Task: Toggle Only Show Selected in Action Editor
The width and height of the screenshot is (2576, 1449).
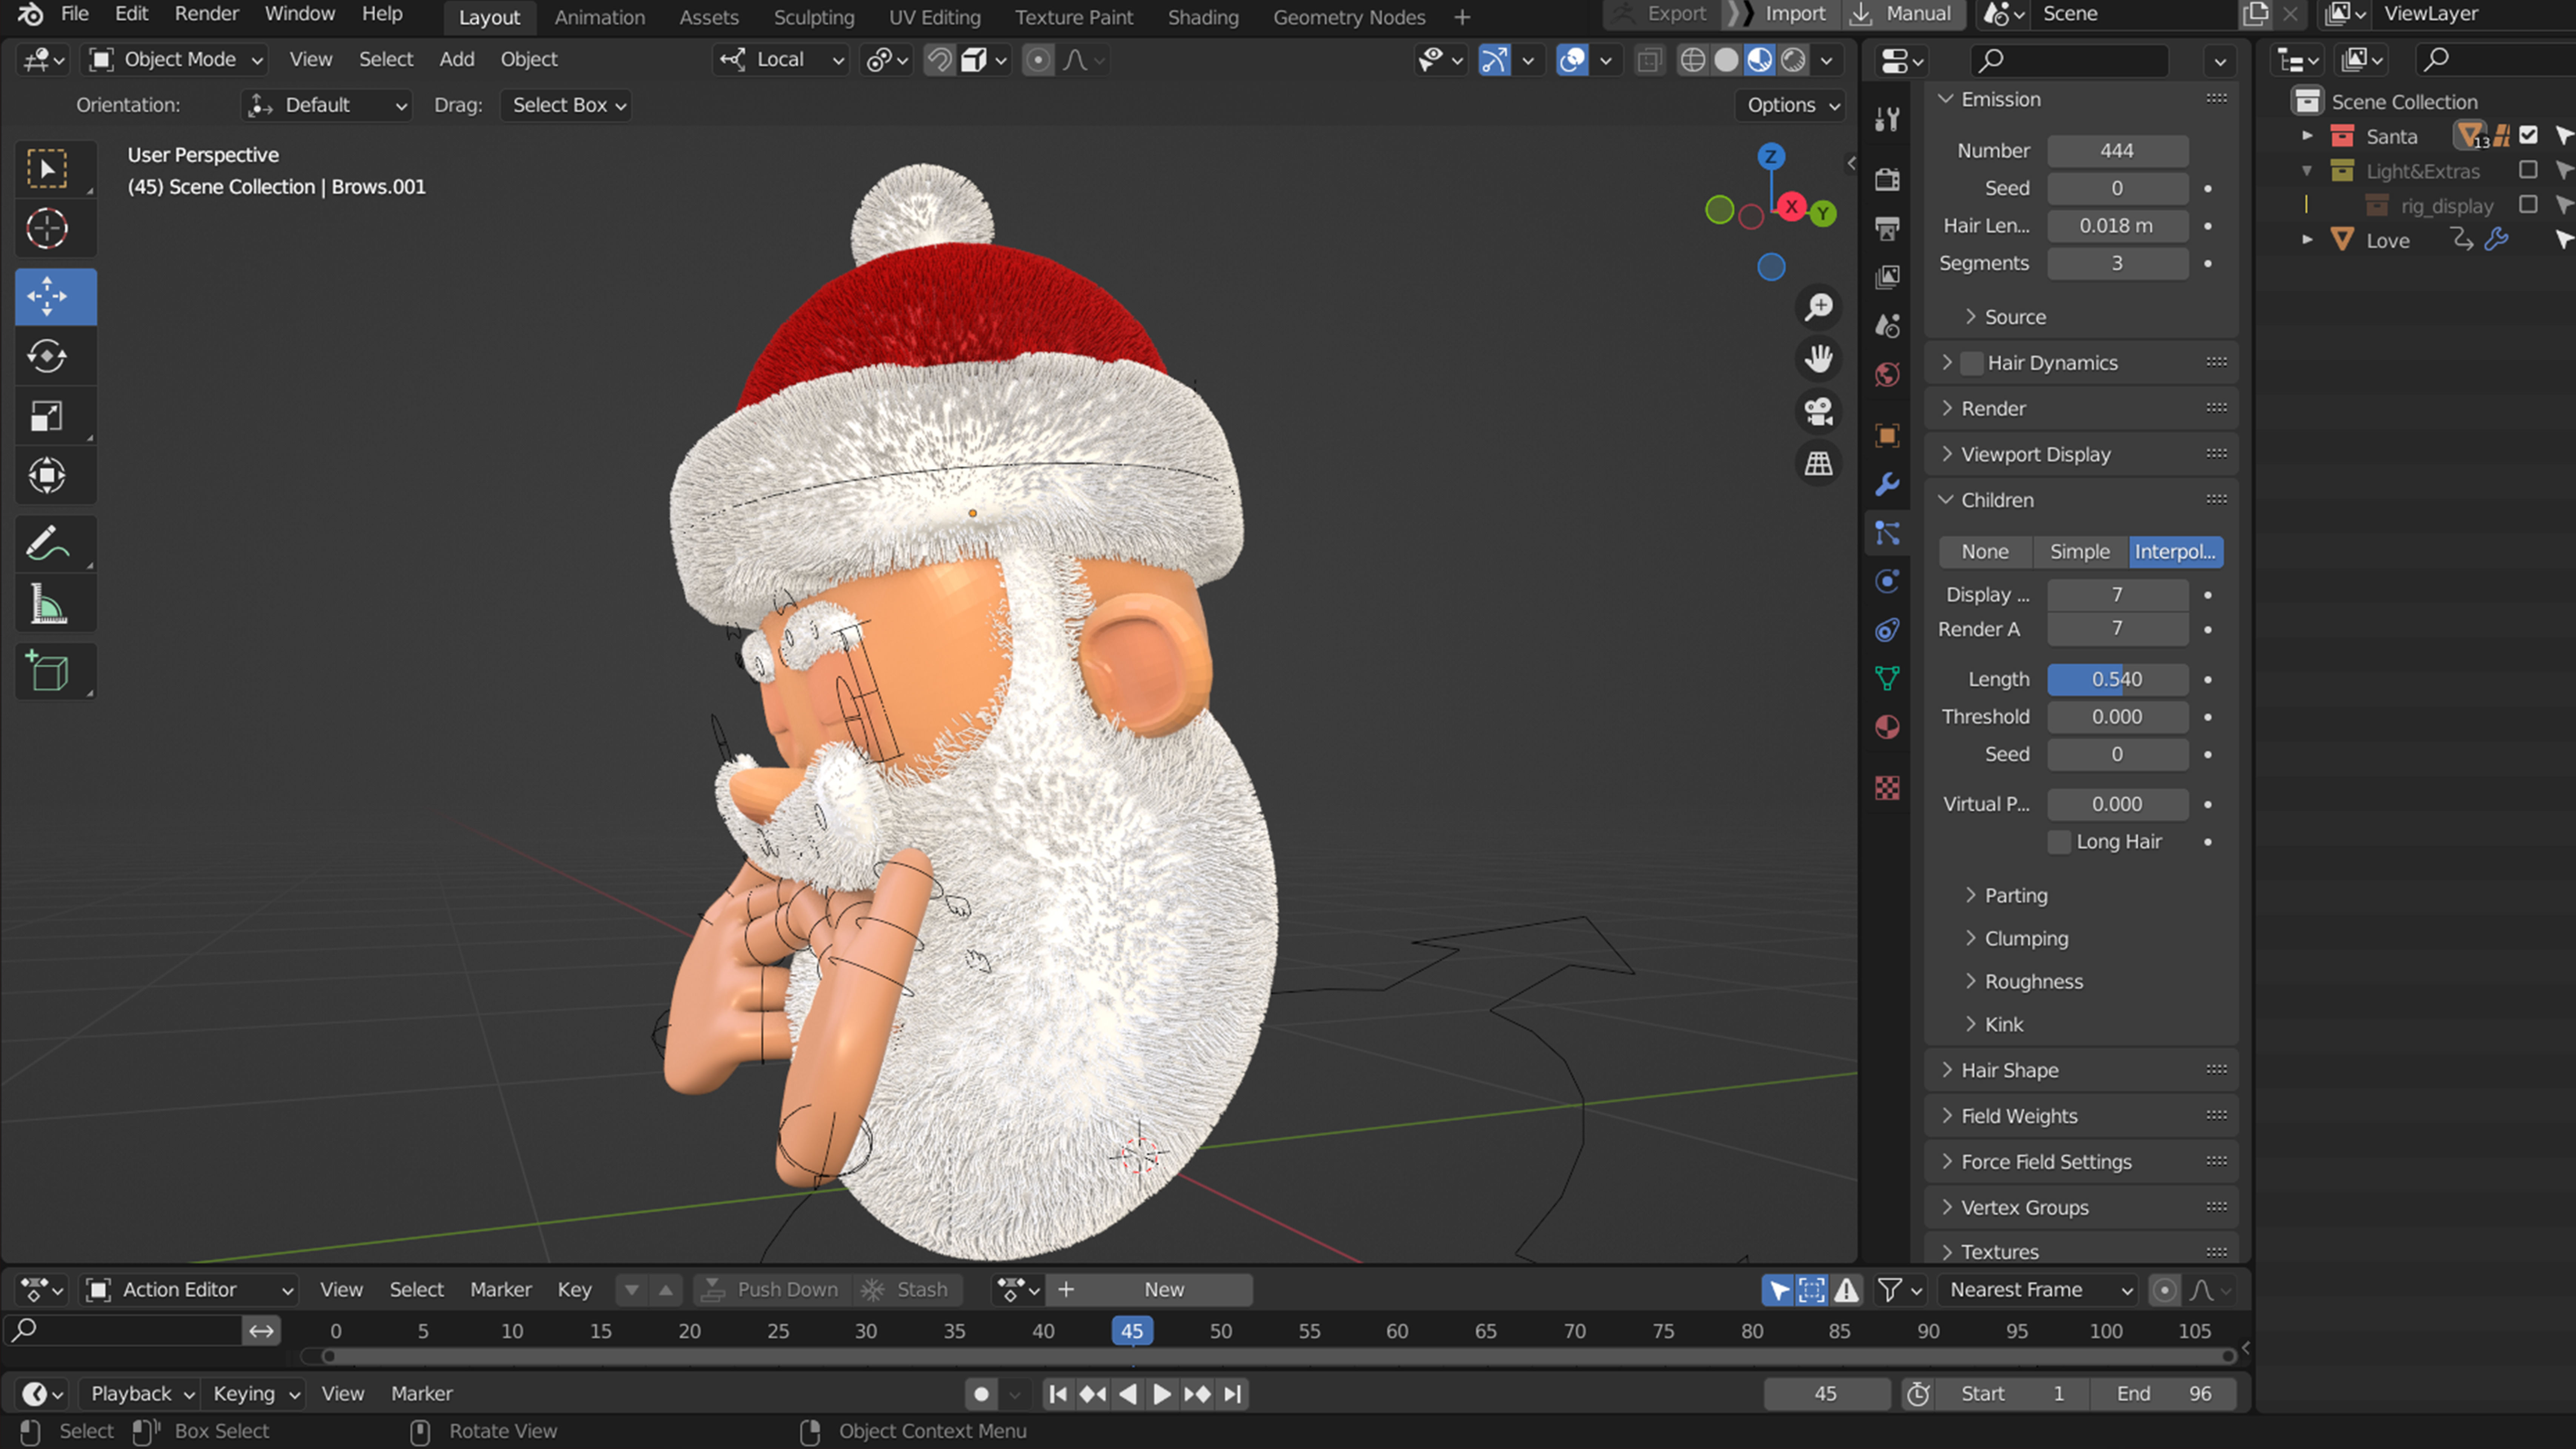Action: 1778,1290
